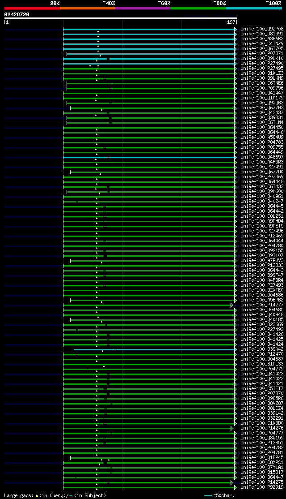Click arrowhead ending the P92919 bar
This screenshot has height=499, width=286.
[x=236, y=487]
